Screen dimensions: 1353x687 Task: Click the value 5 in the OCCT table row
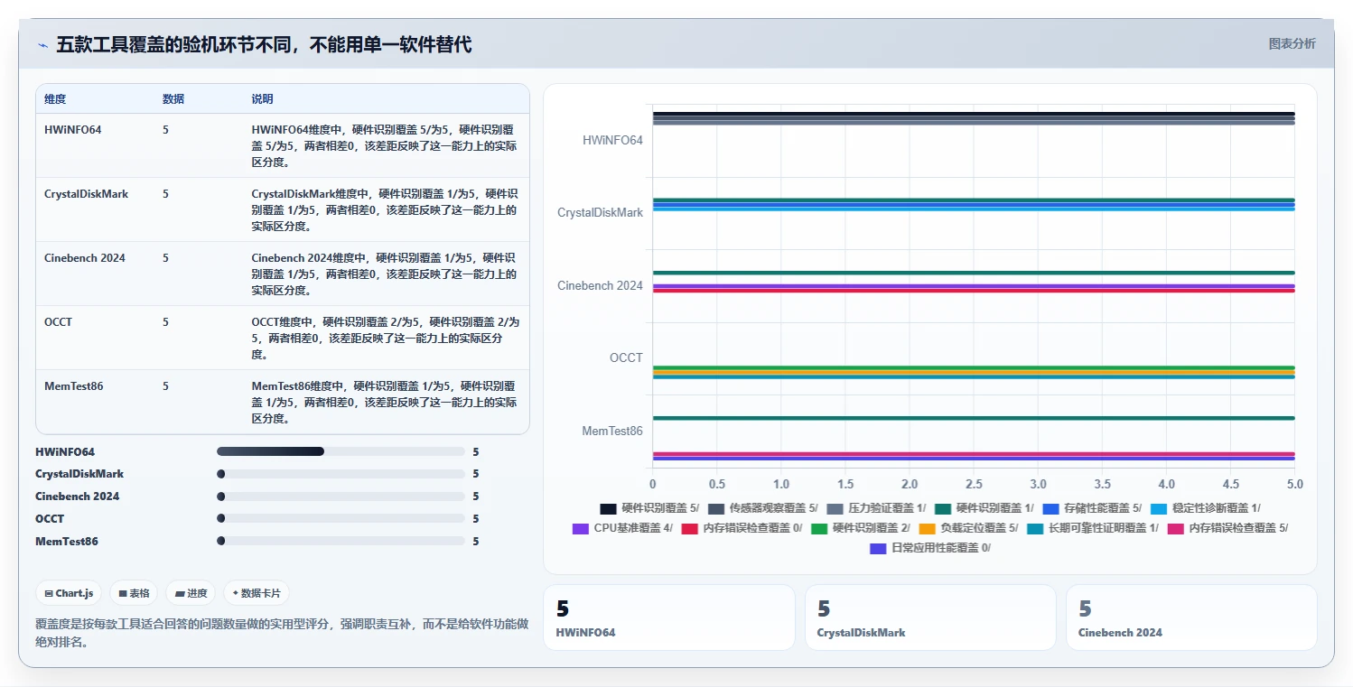(x=165, y=322)
